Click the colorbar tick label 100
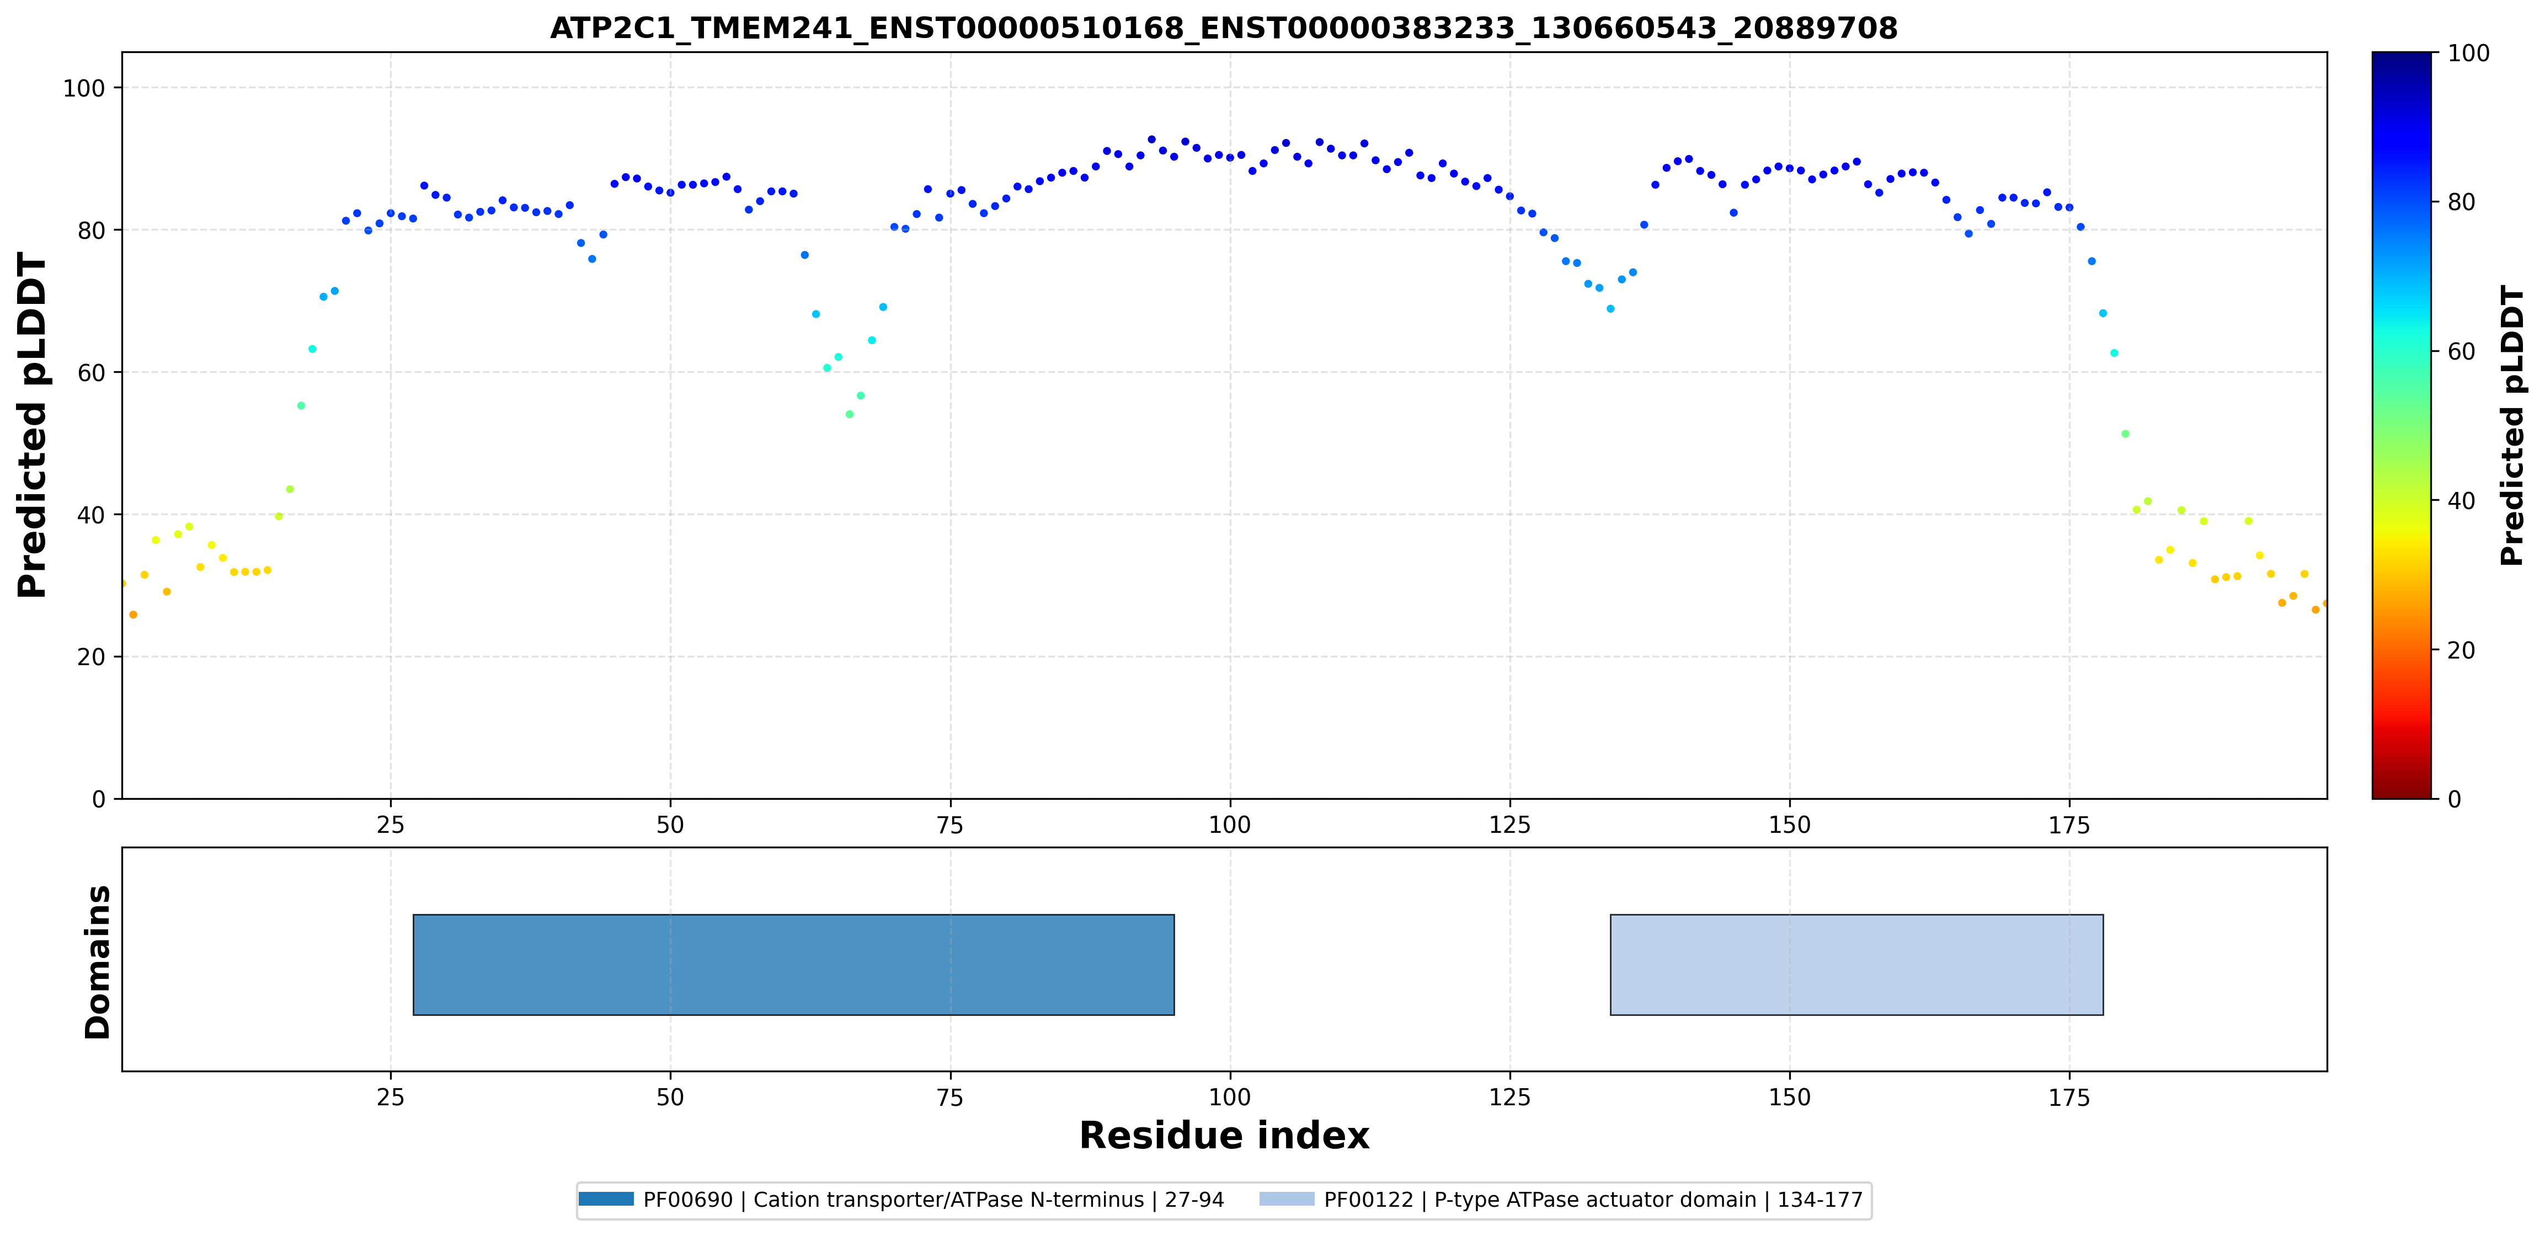Screen dimensions: 2545x1236 2467,53
